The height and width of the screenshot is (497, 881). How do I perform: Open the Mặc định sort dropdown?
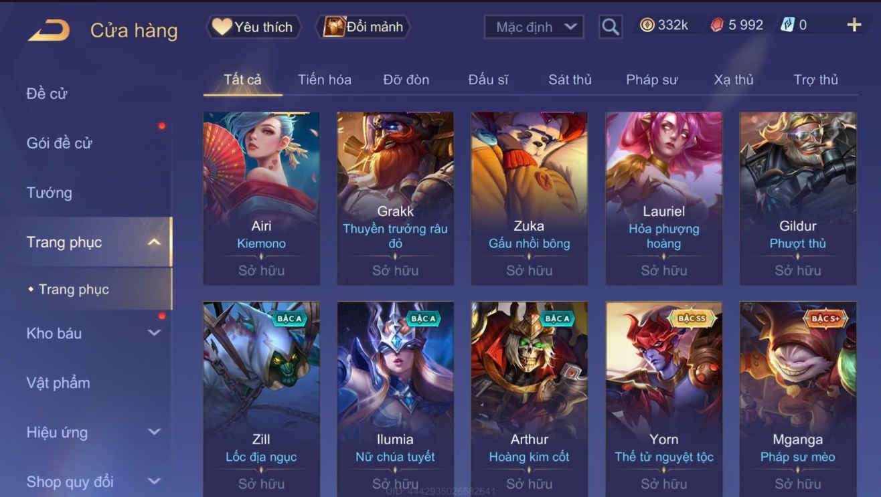534,27
